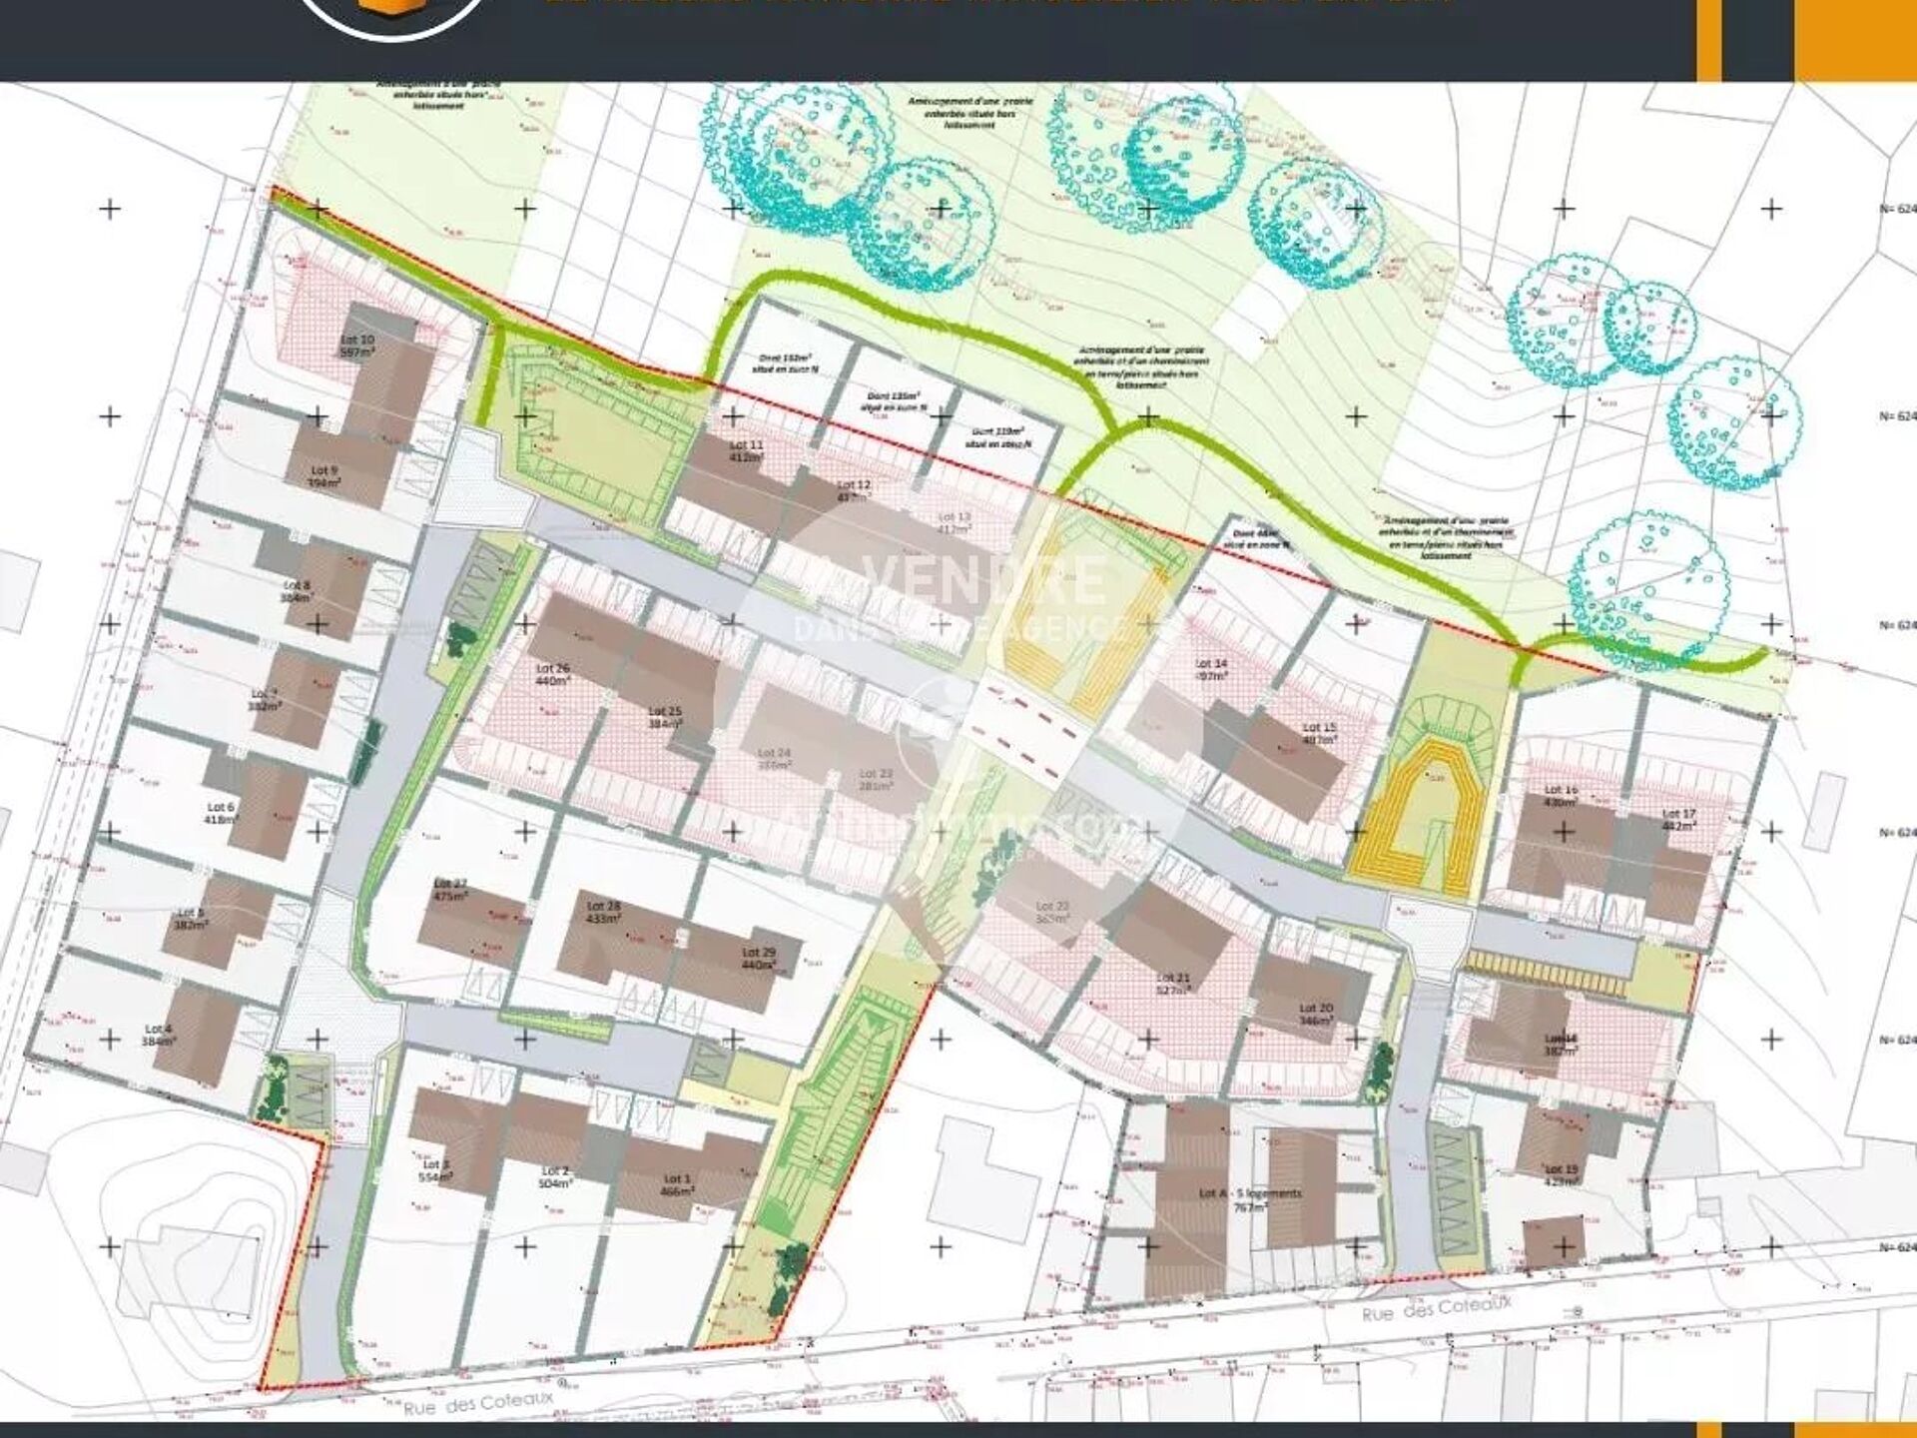
Task: Select Lot 1 466m² parcel label
Action: pos(678,1184)
